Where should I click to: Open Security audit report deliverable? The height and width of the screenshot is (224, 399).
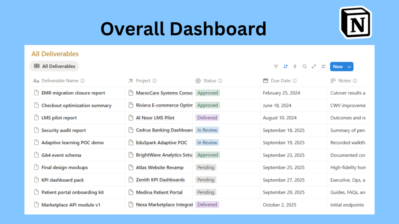click(x=64, y=130)
